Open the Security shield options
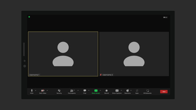Image resolution: width=196 pixels, height=110 pixels. (x=59, y=91)
